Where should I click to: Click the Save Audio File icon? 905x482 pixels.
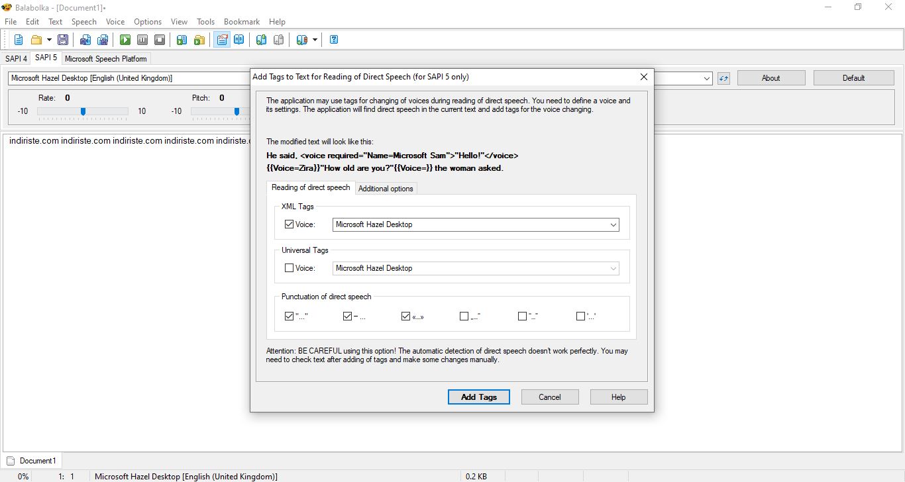coord(85,40)
